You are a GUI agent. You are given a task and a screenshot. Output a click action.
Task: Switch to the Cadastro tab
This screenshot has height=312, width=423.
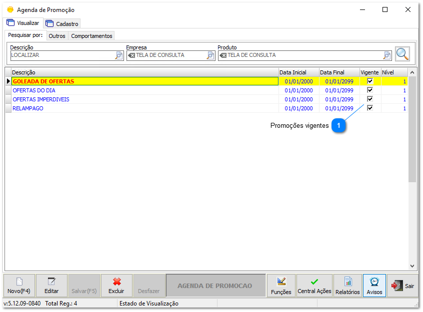click(62, 23)
